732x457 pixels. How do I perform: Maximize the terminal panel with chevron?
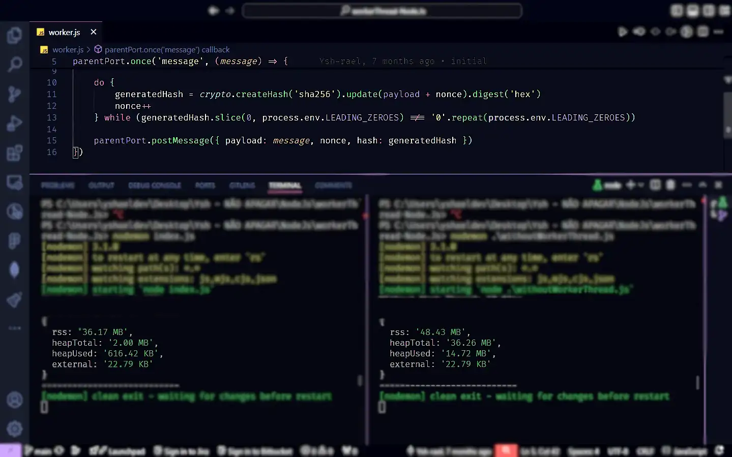pyautogui.click(x=702, y=185)
